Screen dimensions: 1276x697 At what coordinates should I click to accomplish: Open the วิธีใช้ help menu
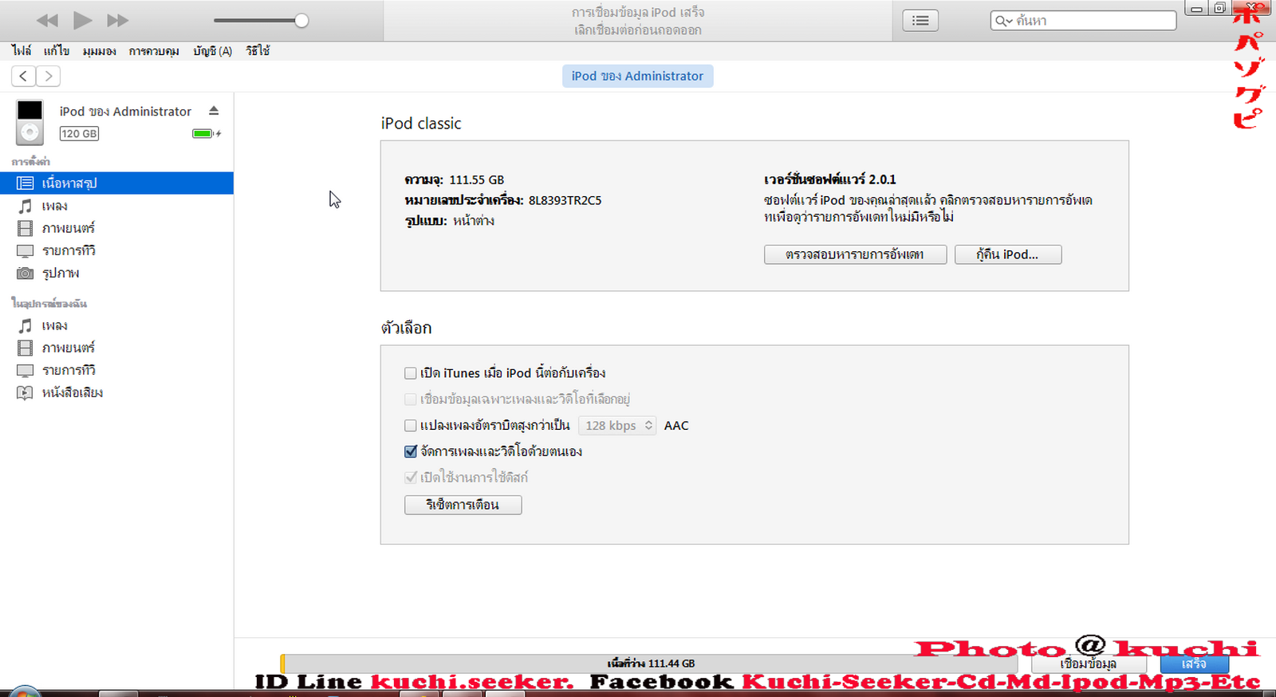[x=258, y=51]
